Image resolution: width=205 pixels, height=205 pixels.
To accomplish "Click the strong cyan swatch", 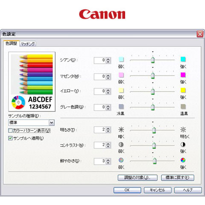I will 183,59.
